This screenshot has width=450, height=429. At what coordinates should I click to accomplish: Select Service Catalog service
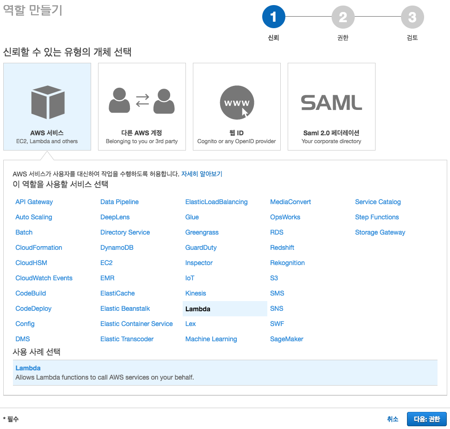click(378, 202)
